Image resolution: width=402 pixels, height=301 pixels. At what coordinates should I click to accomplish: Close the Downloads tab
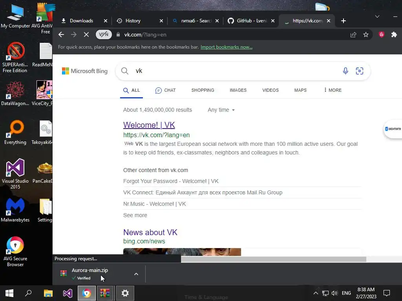tap(106, 21)
